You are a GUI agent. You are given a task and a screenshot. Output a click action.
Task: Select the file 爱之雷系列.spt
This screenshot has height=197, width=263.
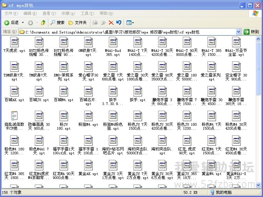tap(211, 71)
